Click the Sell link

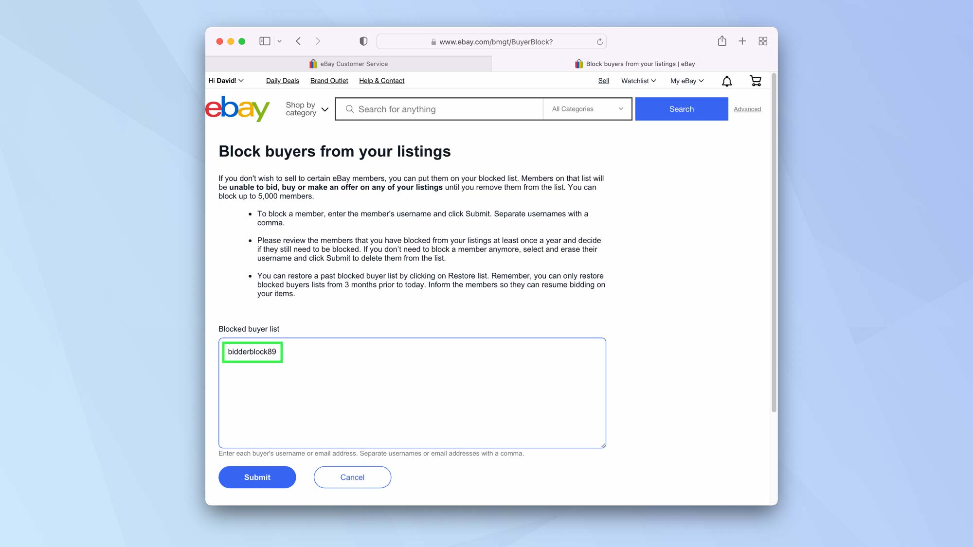603,80
